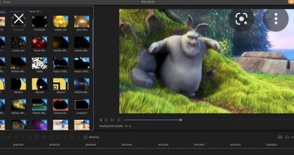294x155 pixels.
Task: Click the timeline marker at 00:00:16.00
Action: (x=18, y=145)
